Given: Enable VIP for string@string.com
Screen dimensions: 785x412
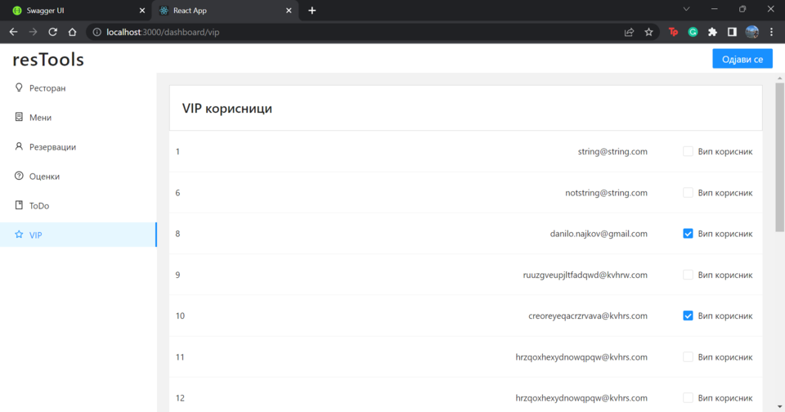Looking at the screenshot, I should pos(688,151).
